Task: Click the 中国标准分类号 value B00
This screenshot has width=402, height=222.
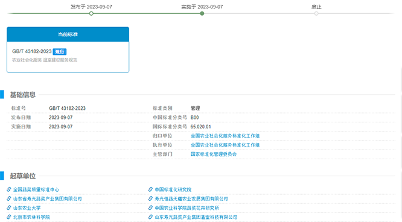Action: (x=194, y=118)
